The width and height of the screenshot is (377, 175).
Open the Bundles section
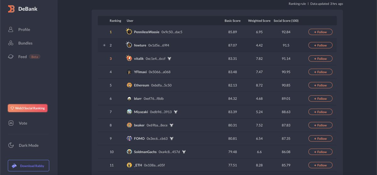(25, 43)
